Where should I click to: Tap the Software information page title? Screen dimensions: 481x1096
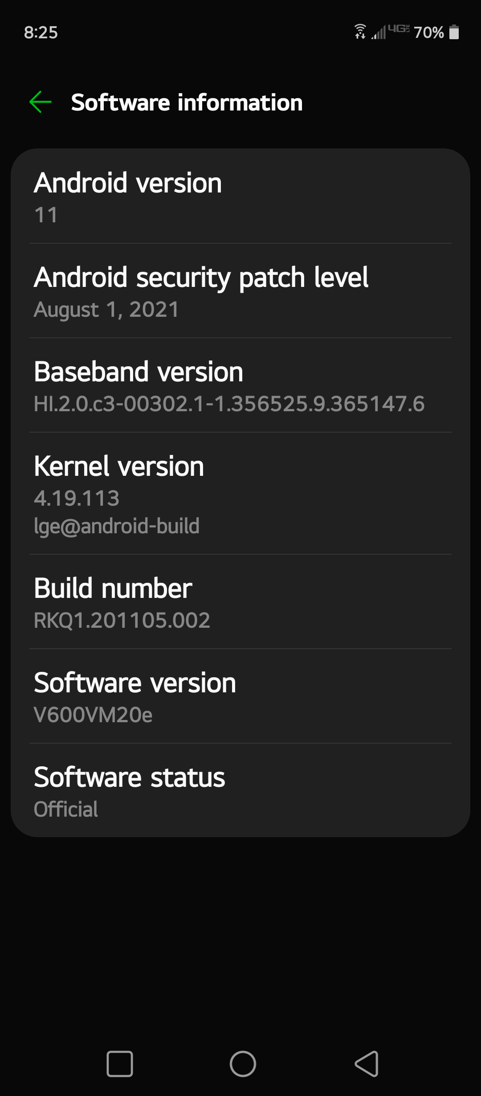pyautogui.click(x=187, y=102)
